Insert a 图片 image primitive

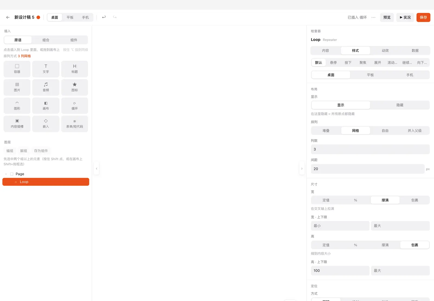pyautogui.click(x=17, y=87)
